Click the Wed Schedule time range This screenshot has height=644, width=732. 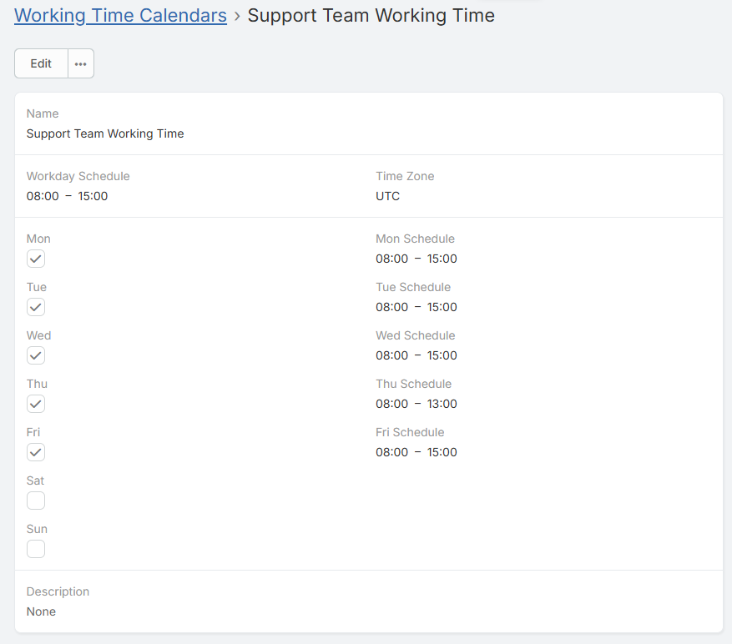pos(416,355)
